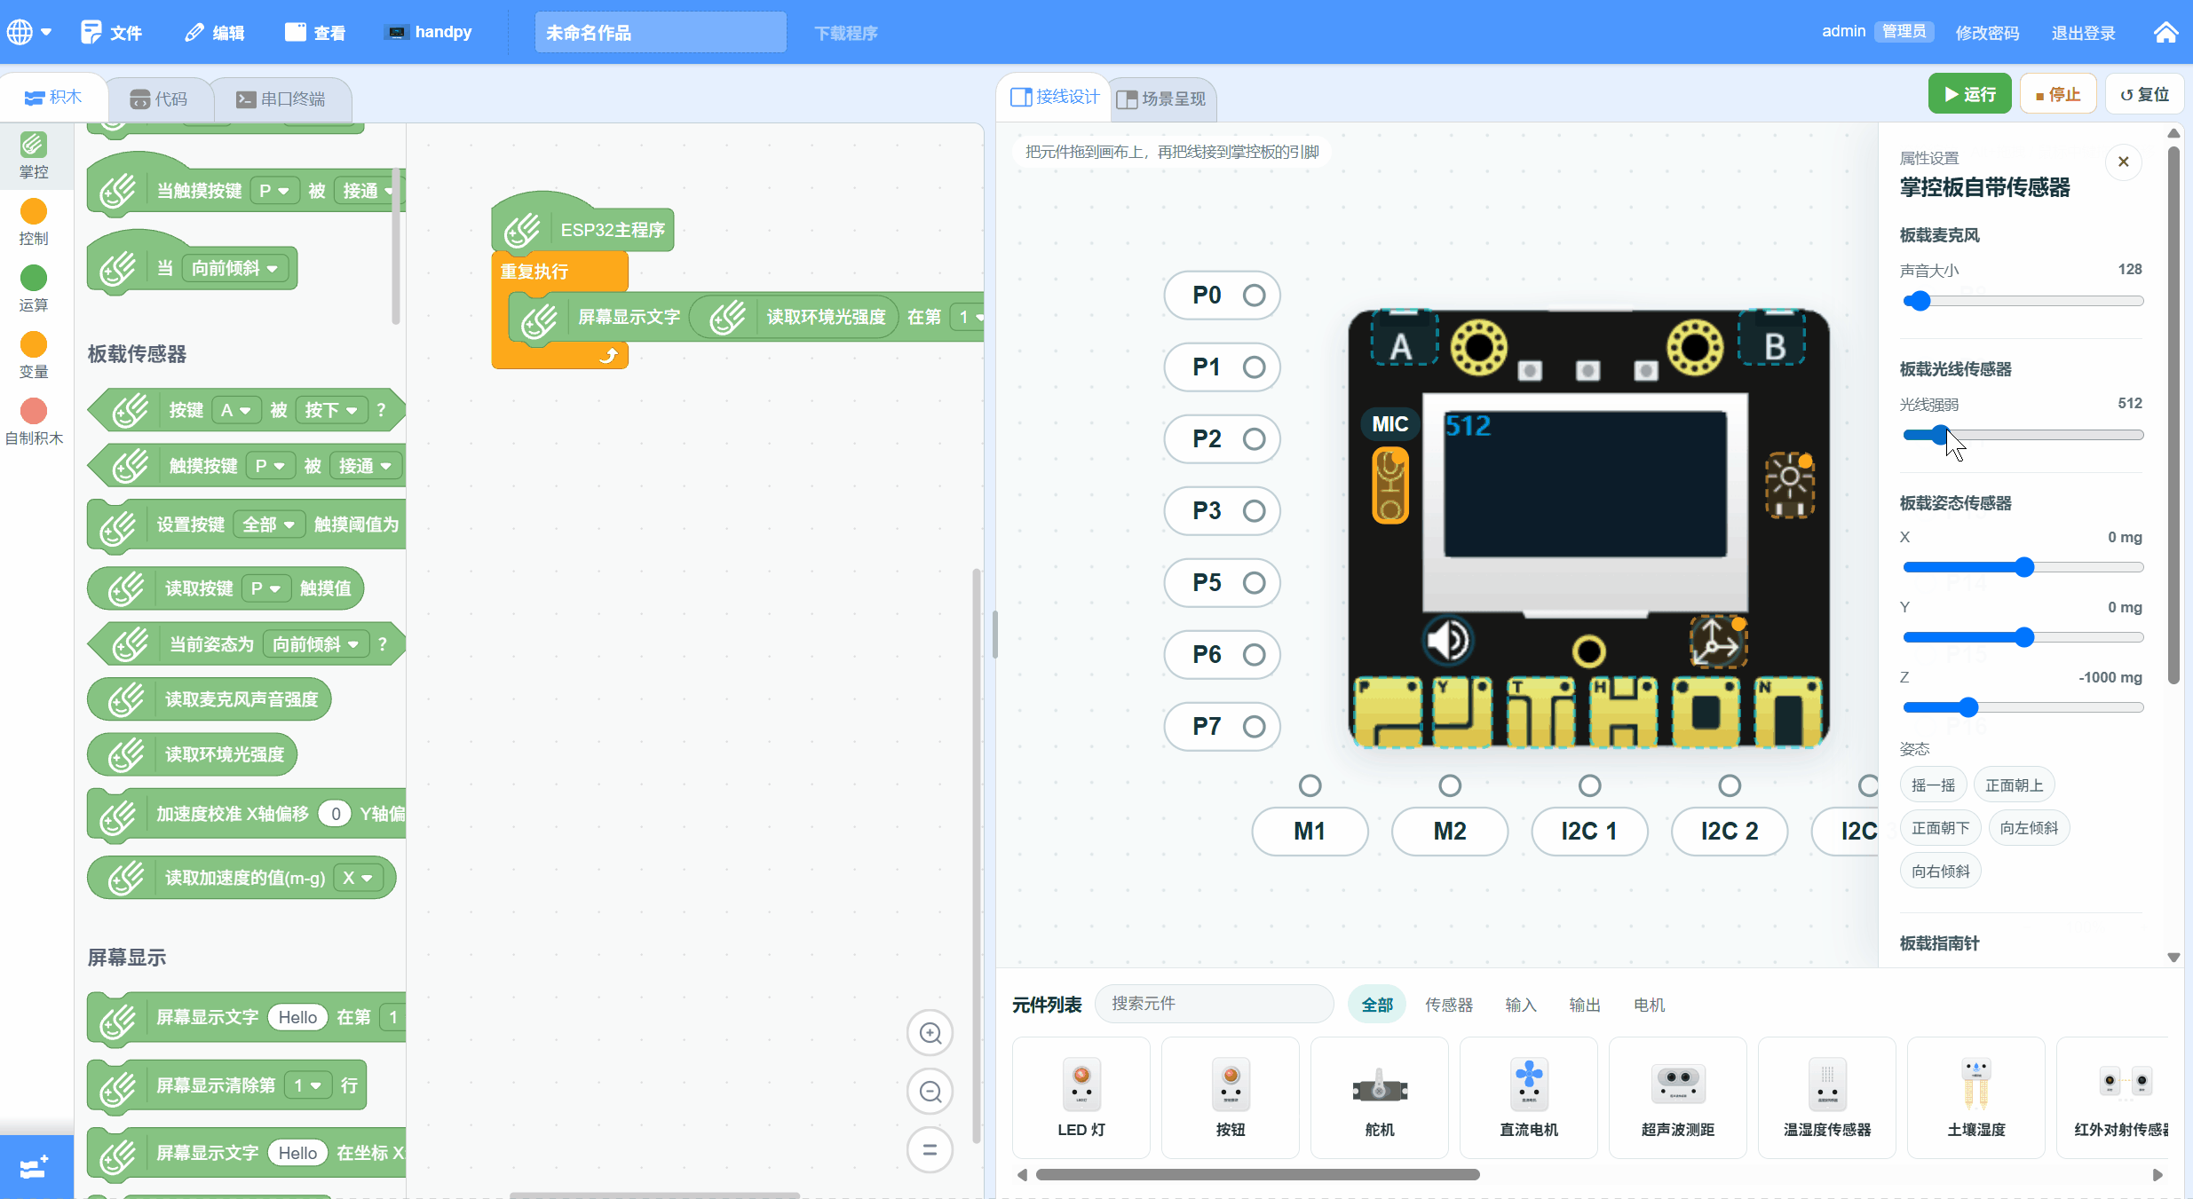Click the zoom in magnifier on the workspace

[930, 1033]
